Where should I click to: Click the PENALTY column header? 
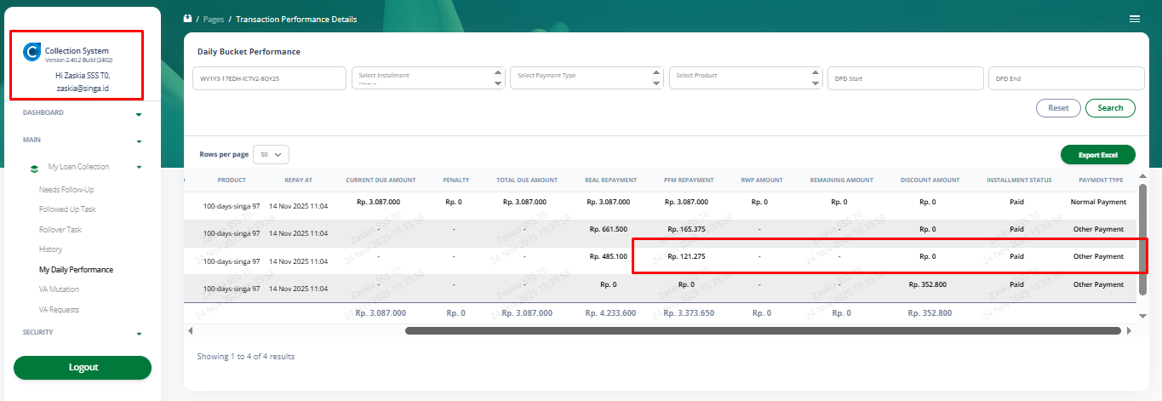pyautogui.click(x=456, y=180)
